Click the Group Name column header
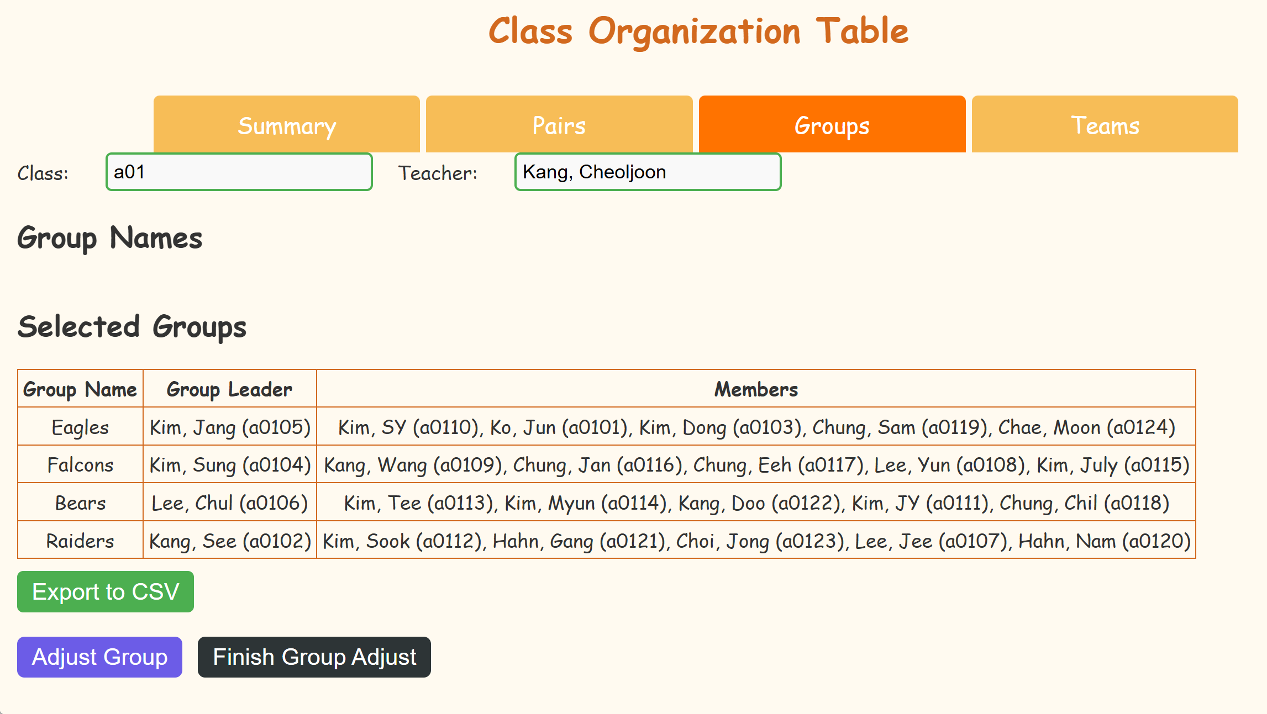 [80, 389]
